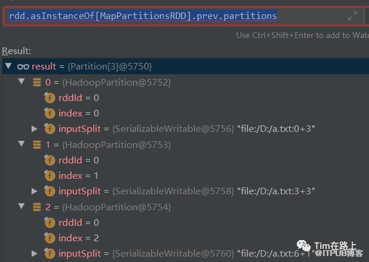This screenshot has height=262, width=369.
Task: Select the inputSplit row showing file:/D:/a.txt:0+3
Action: 179,128
